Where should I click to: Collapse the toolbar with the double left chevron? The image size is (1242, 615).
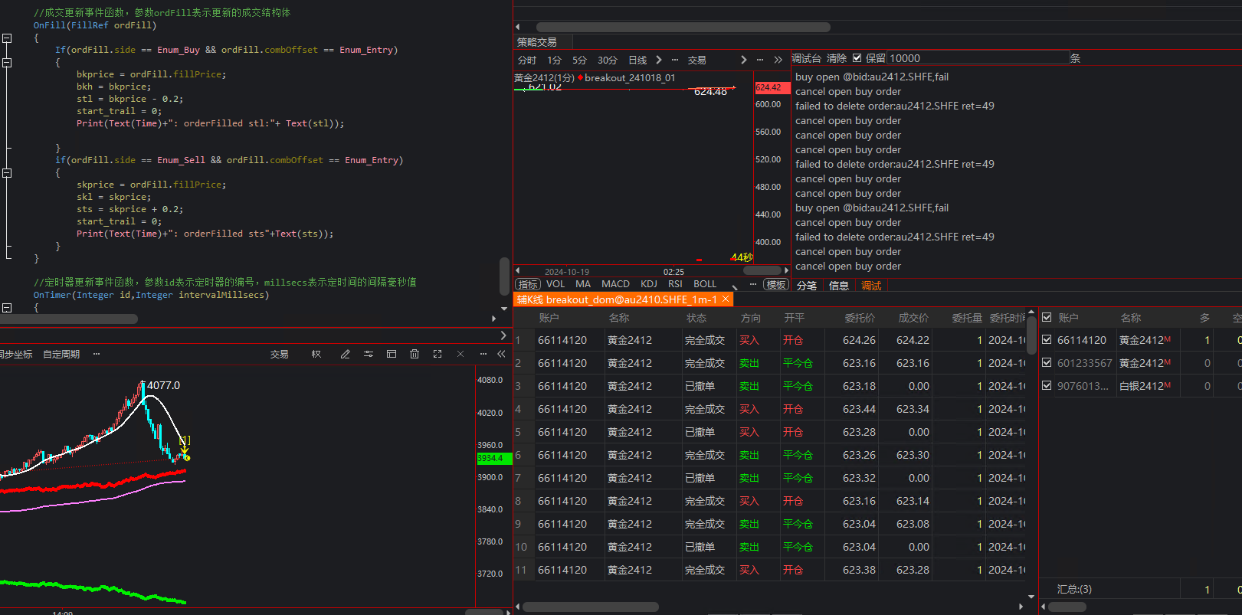point(501,354)
